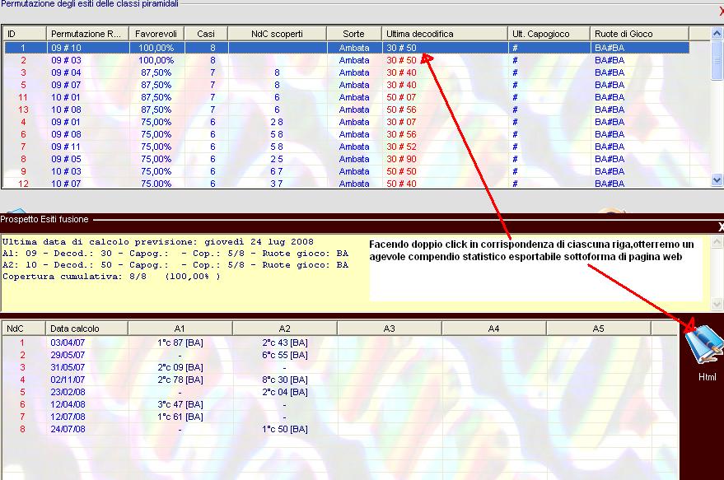The height and width of the screenshot is (480, 724).
Task: Click NdC header in lower table
Action: pyautogui.click(x=24, y=329)
